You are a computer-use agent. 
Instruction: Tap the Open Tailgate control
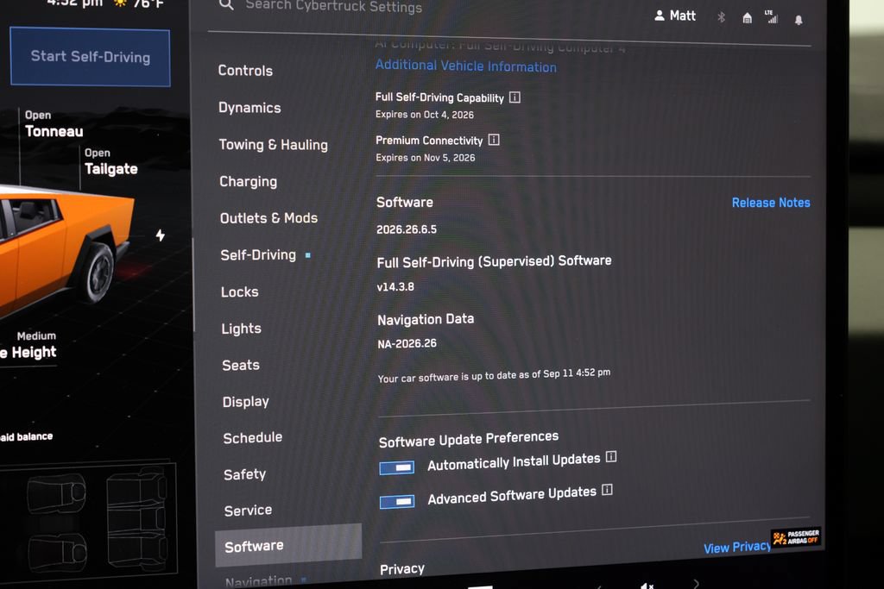point(111,161)
